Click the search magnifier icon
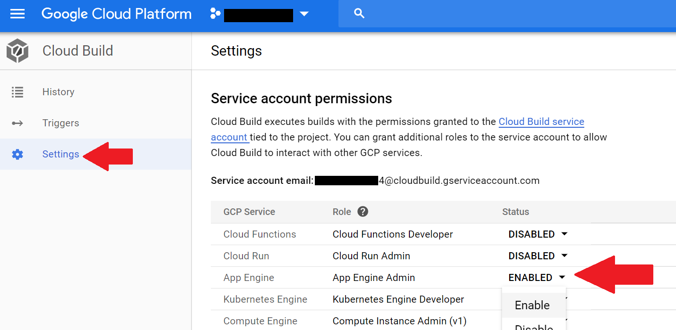This screenshot has width=676, height=330. (x=359, y=14)
